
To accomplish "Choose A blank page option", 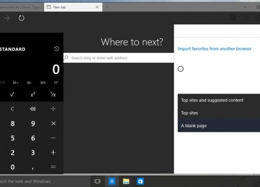I will 219,126.
